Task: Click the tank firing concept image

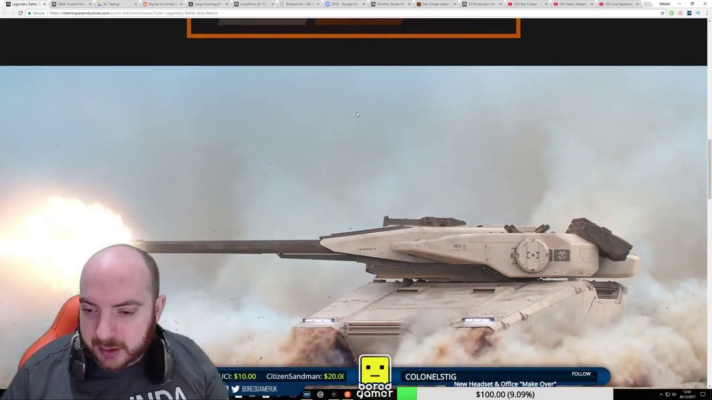Action: pyautogui.click(x=353, y=227)
